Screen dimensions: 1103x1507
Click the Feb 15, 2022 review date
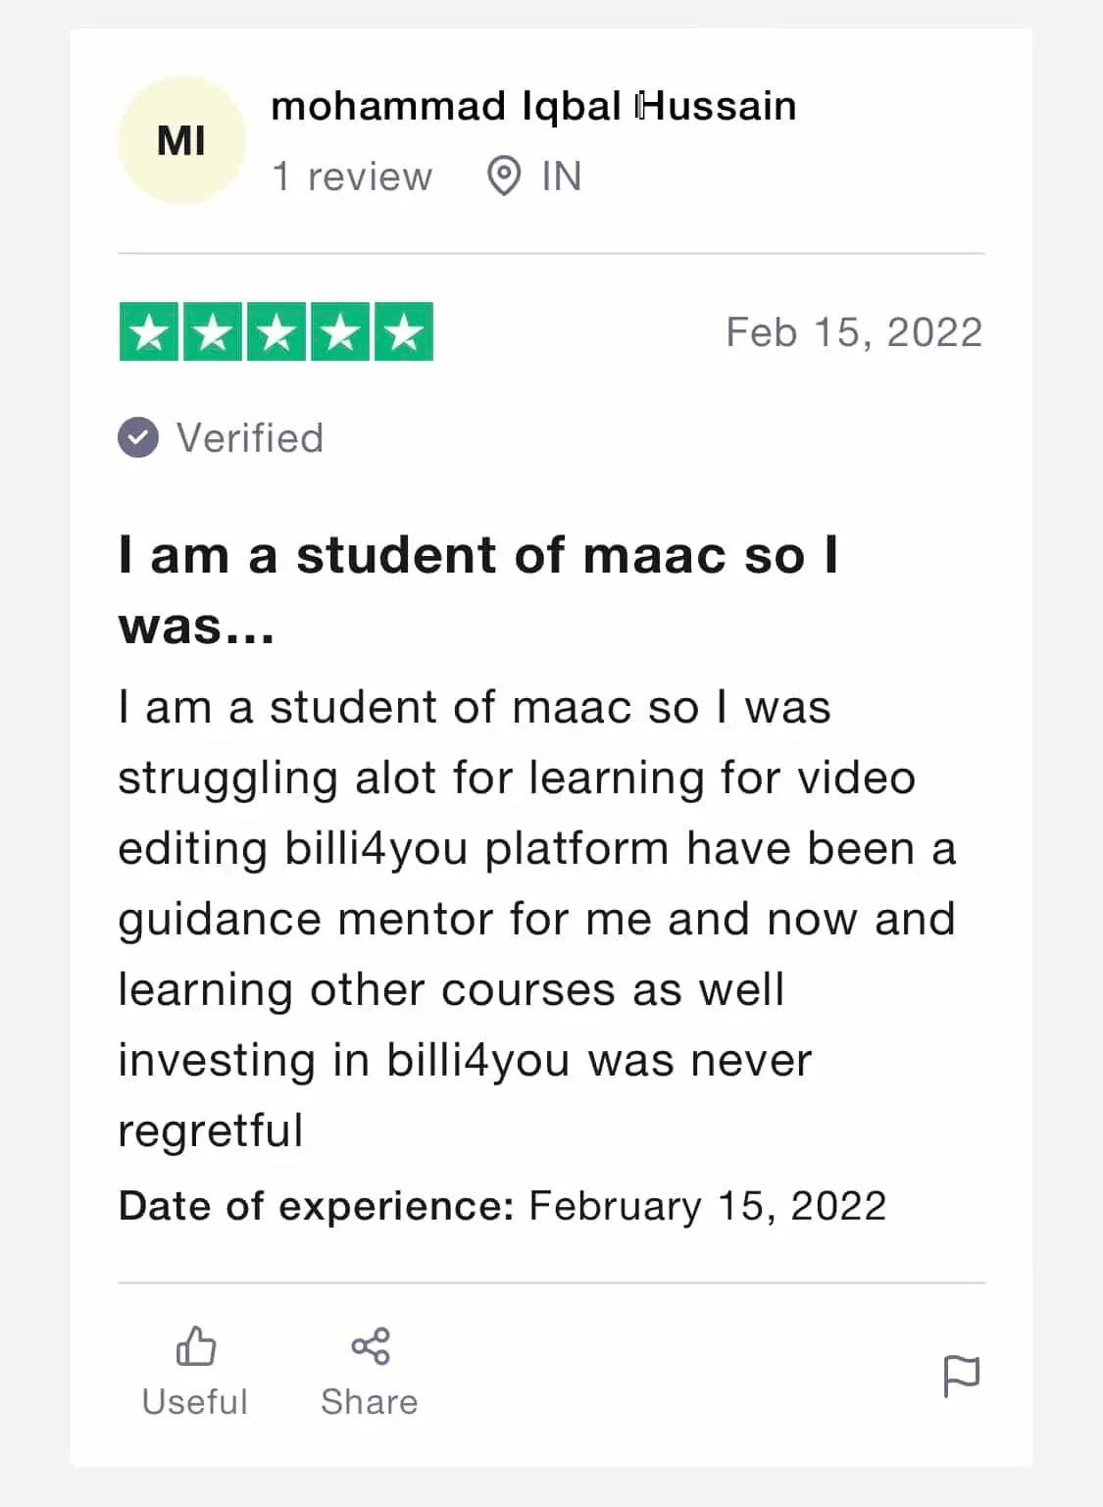(x=853, y=332)
